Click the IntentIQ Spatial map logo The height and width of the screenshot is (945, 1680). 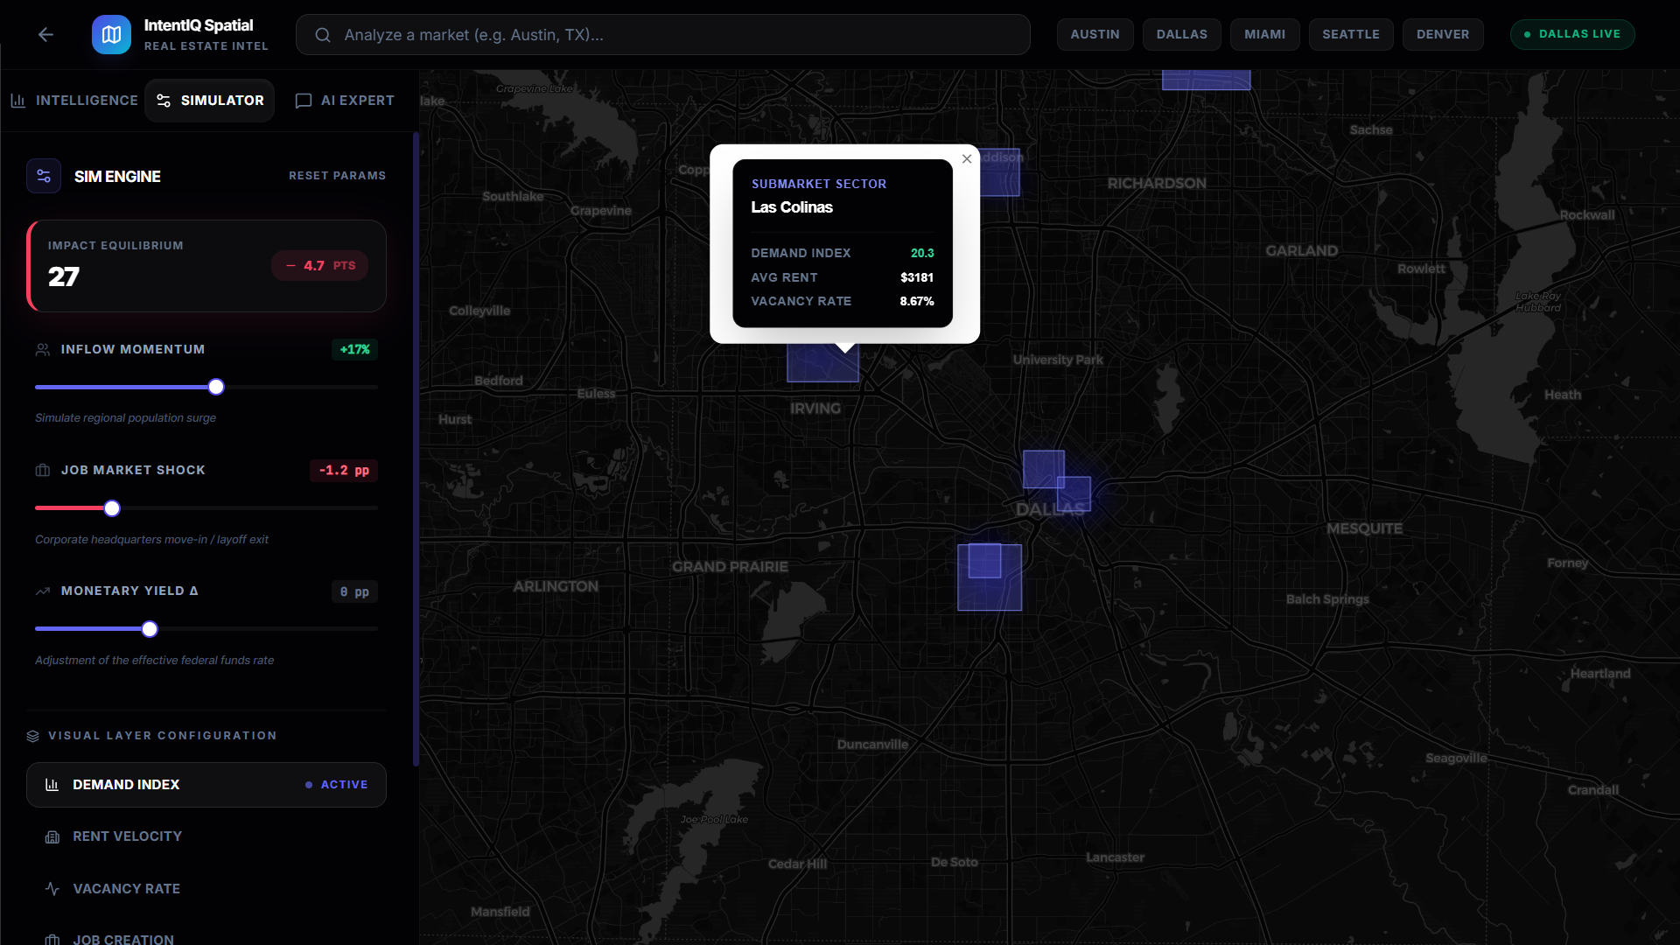coord(111,34)
